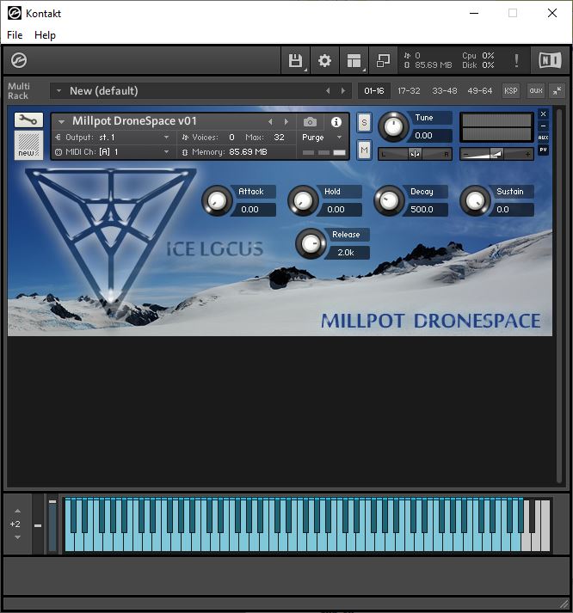Click the pan L/R slider
Viewport: 573px width, 613px height.
[415, 154]
